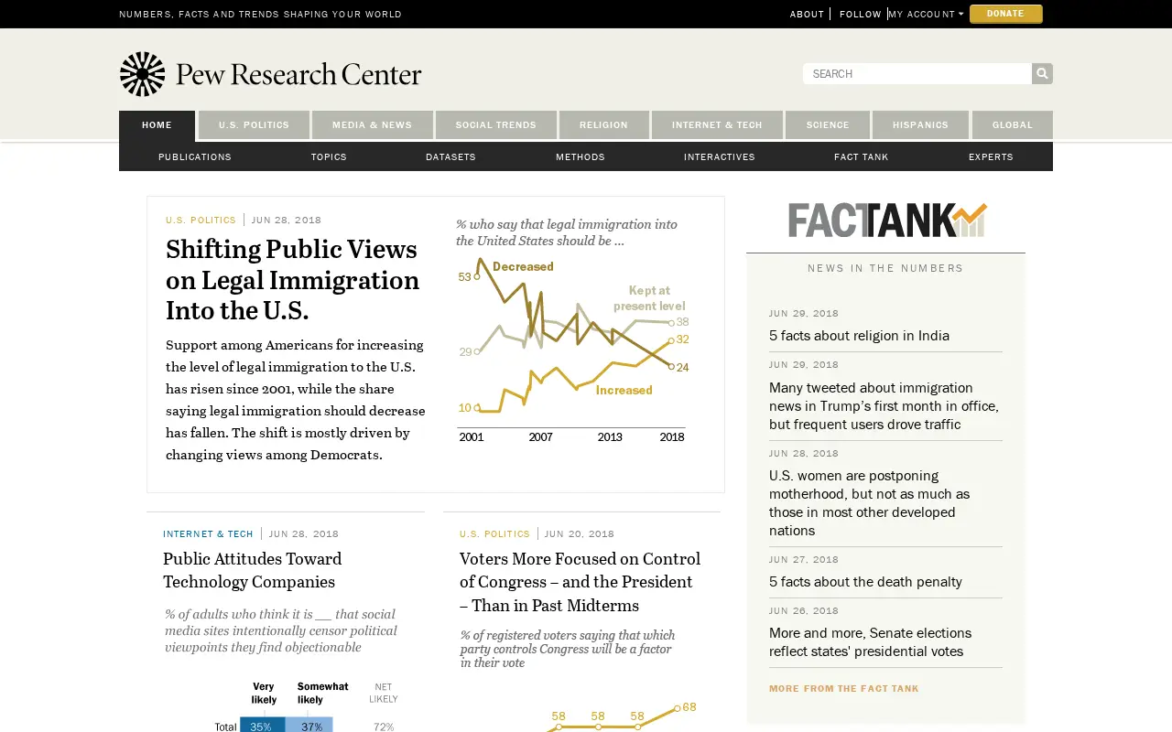Switch to the Media & News tab
This screenshot has width=1172, height=732.
(372, 125)
